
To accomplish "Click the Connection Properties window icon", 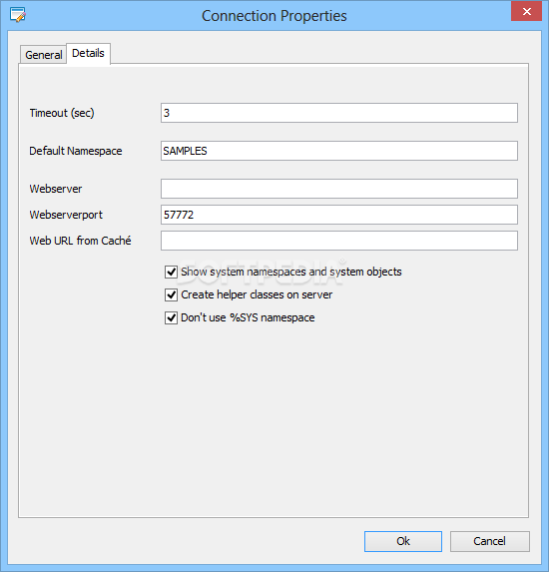I will [x=18, y=15].
